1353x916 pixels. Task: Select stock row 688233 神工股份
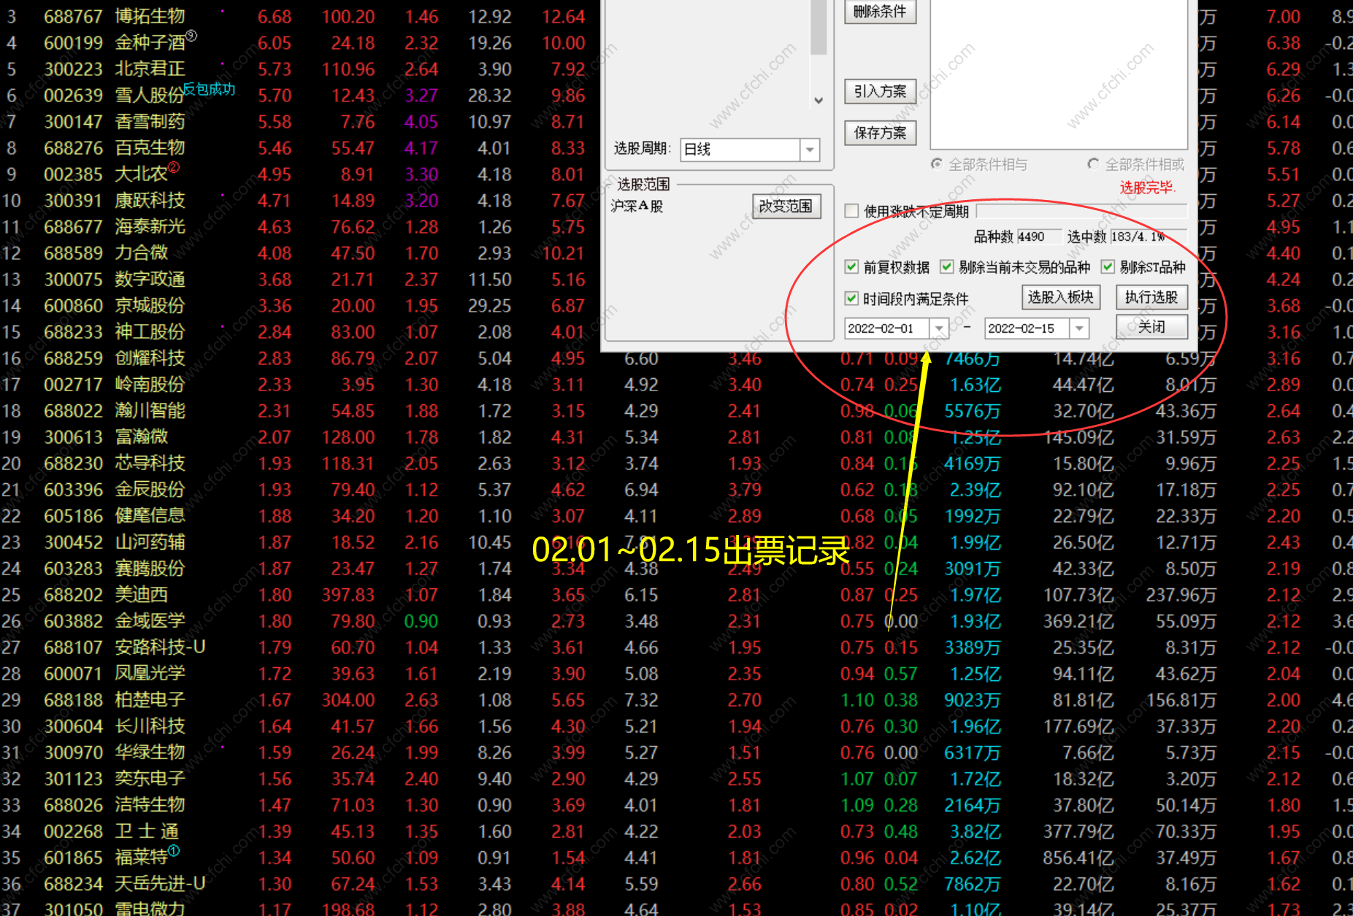pyautogui.click(x=114, y=331)
